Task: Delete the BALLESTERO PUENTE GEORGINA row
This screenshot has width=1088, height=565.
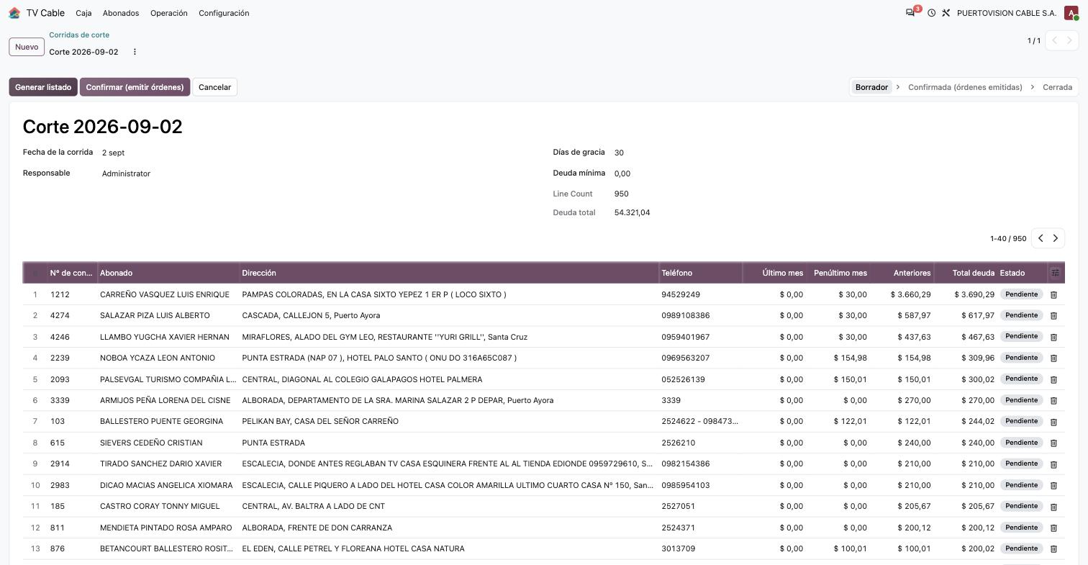Action: click(x=1053, y=421)
